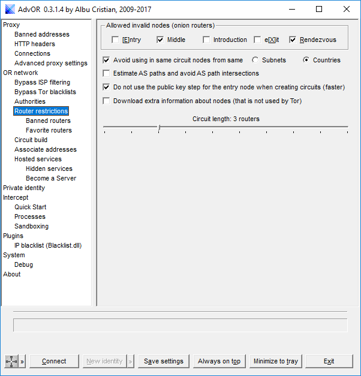
Task: Click the crosshair intercept icon button
Action: tap(11, 361)
